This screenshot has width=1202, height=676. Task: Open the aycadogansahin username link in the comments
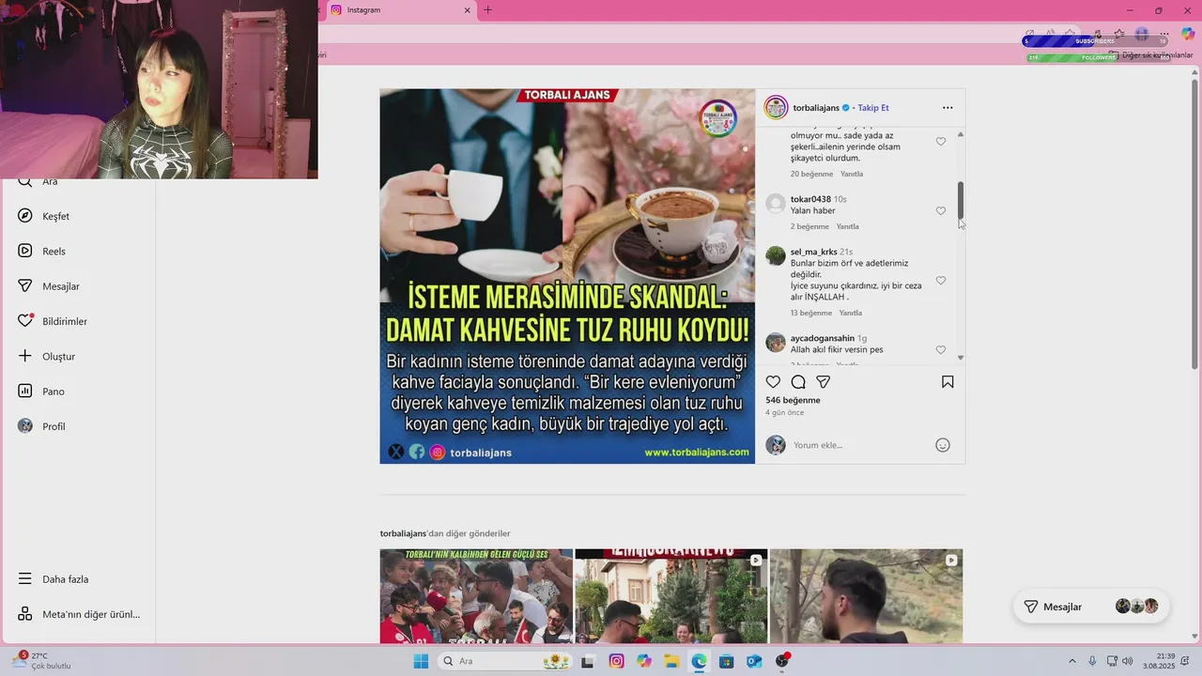(823, 338)
